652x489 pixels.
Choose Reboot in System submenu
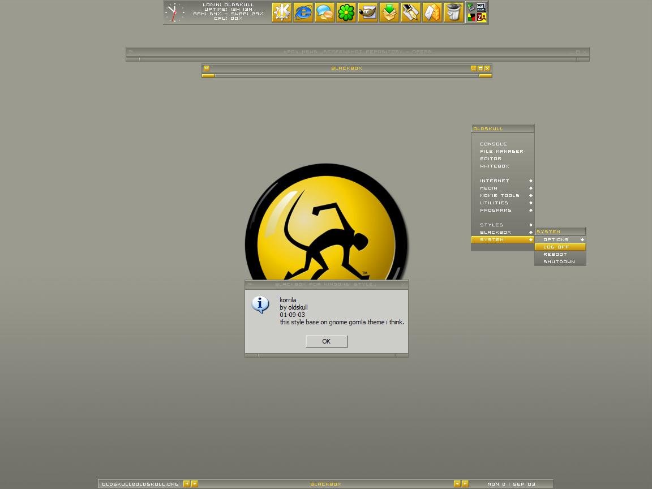(x=560, y=254)
